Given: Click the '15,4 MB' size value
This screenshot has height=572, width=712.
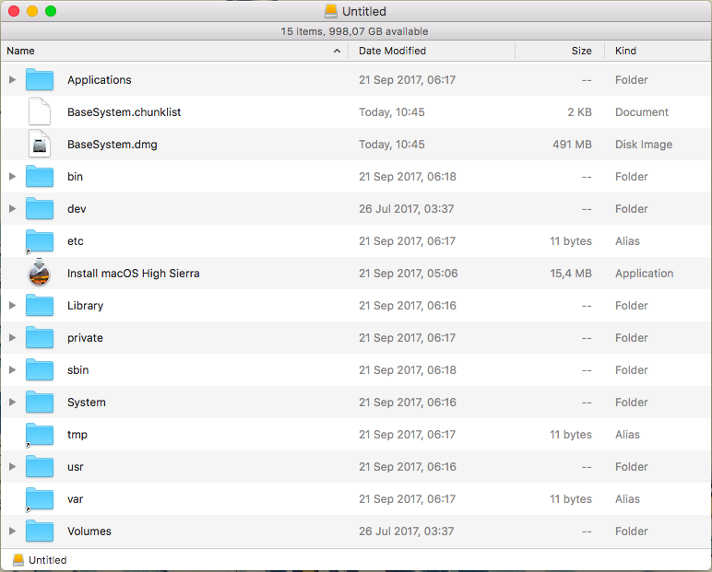Looking at the screenshot, I should click(571, 274).
